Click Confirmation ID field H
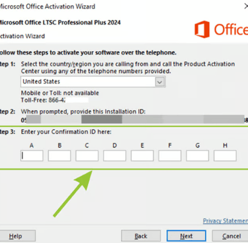Image resolution: width=248 pixels, height=243 pixels. pyautogui.click(x=225, y=156)
